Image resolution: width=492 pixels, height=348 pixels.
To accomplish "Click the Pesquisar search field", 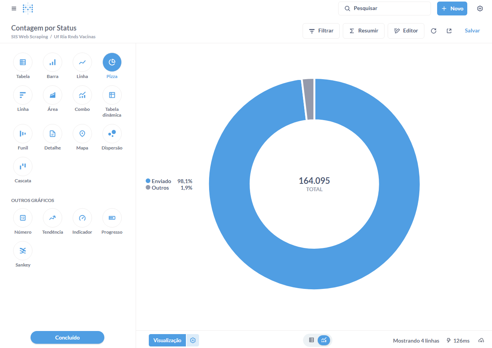I will point(384,8).
